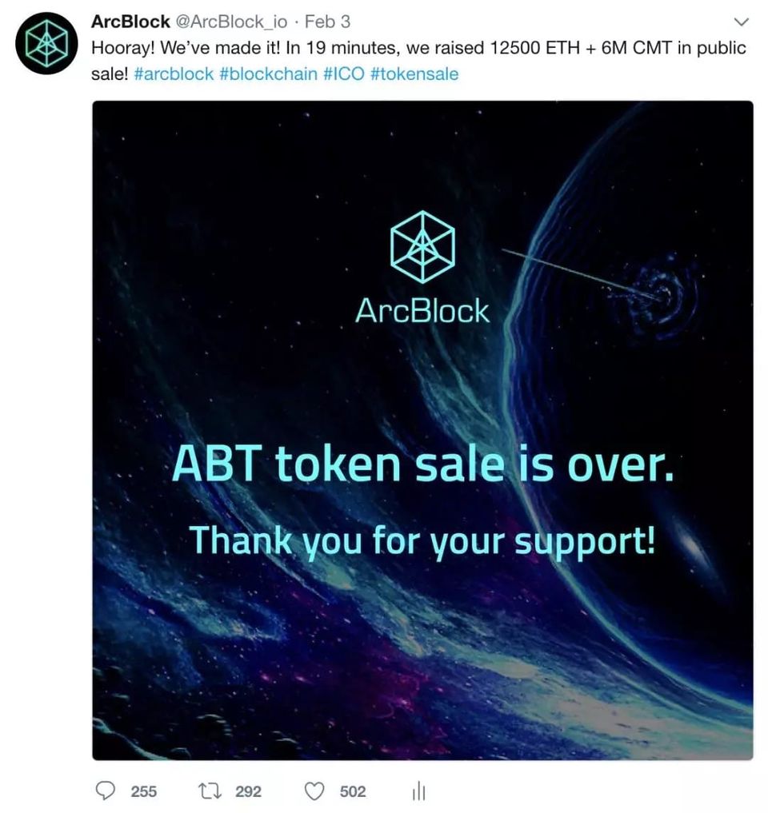Screen dimensions: 768x813
Task: Click the 'ABT token sale is over.' image text
Action: [423, 464]
